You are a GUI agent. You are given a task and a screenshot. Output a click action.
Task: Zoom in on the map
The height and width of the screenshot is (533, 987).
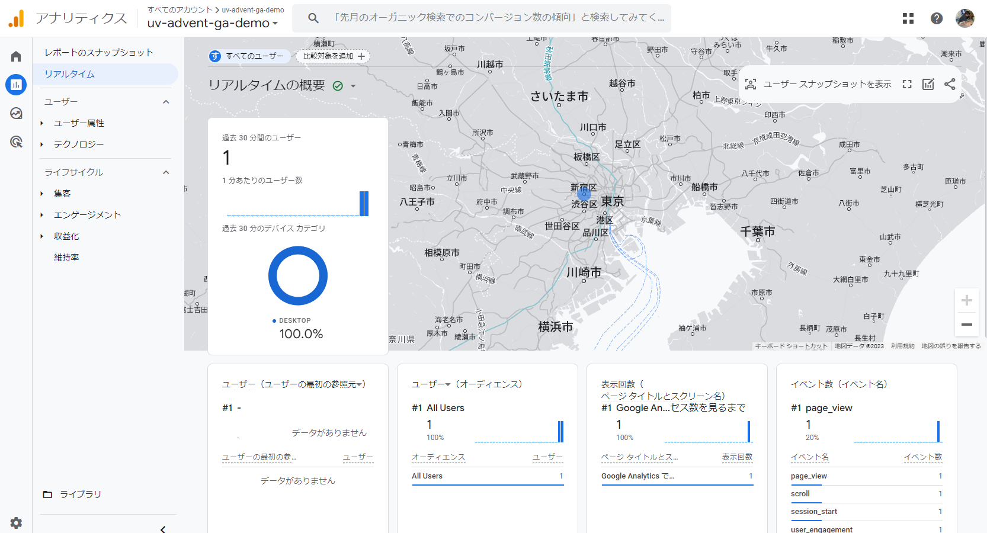967,300
